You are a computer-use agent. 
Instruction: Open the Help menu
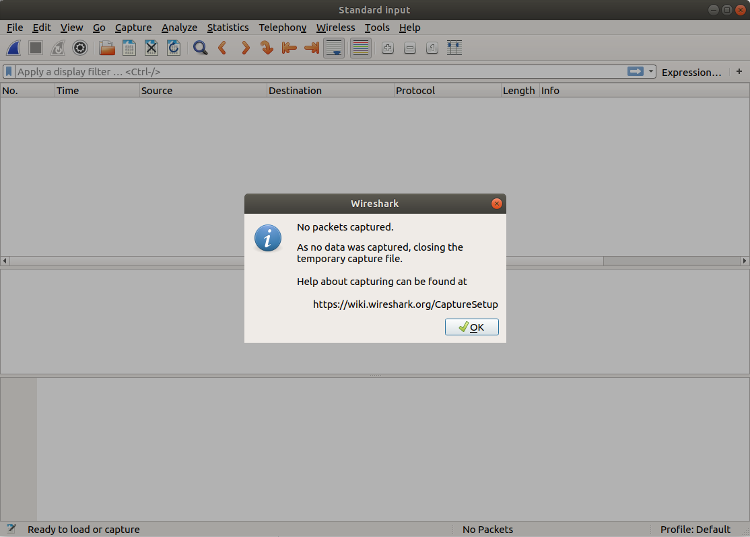pos(409,28)
